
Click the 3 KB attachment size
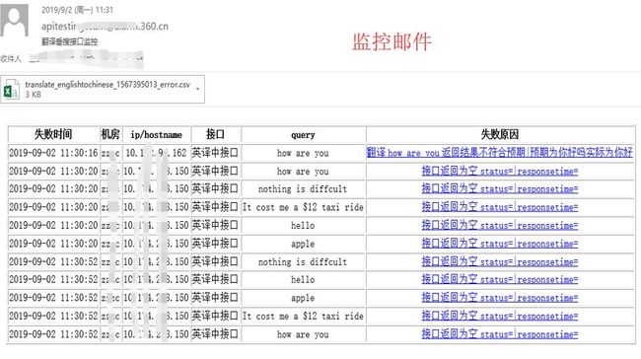(34, 95)
